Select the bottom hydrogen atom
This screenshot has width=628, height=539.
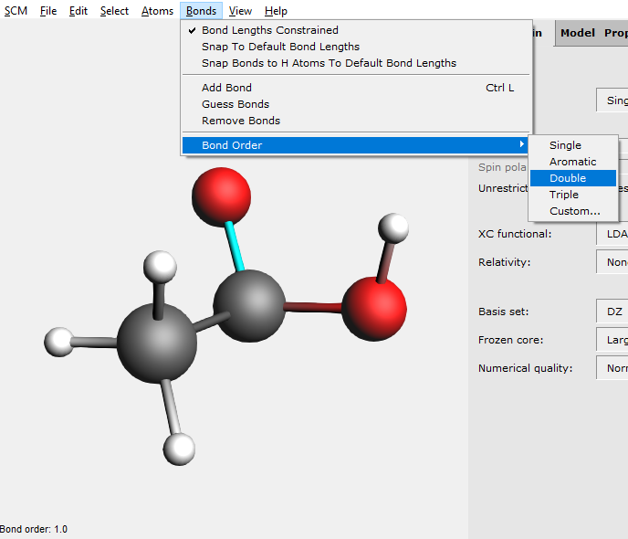179,449
